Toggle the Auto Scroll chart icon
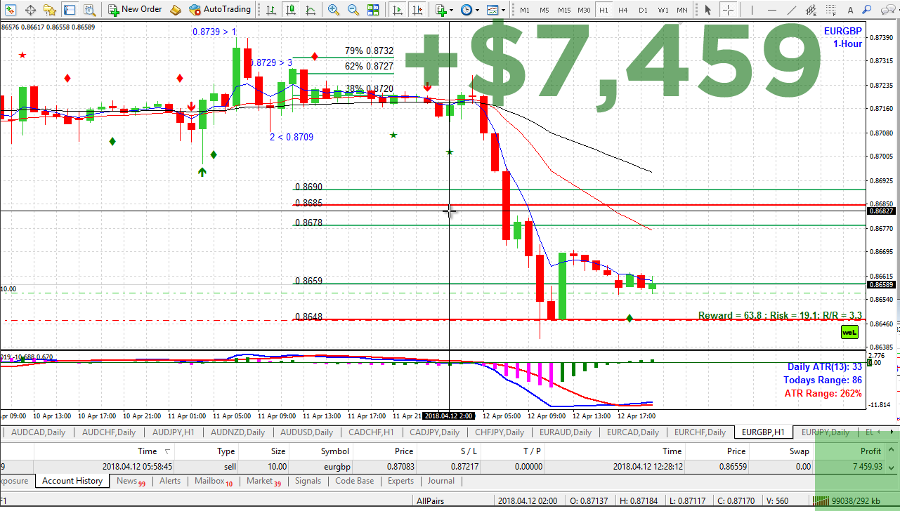Image resolution: width=900 pixels, height=511 pixels. pos(398,10)
